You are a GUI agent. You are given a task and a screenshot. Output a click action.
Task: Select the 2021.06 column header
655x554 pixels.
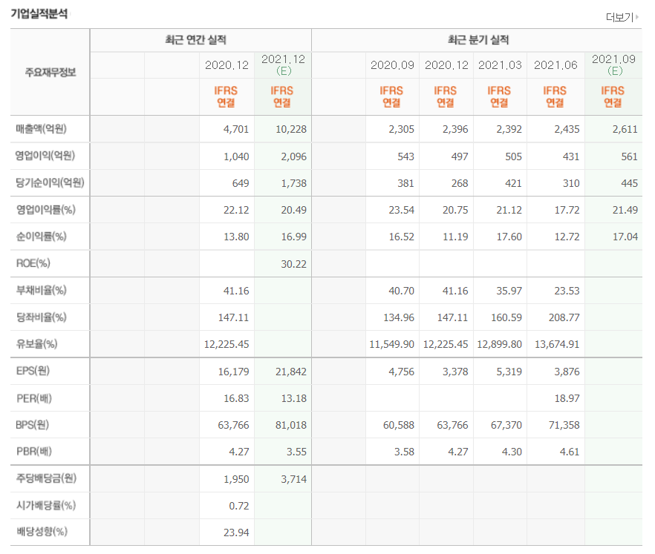(x=555, y=65)
